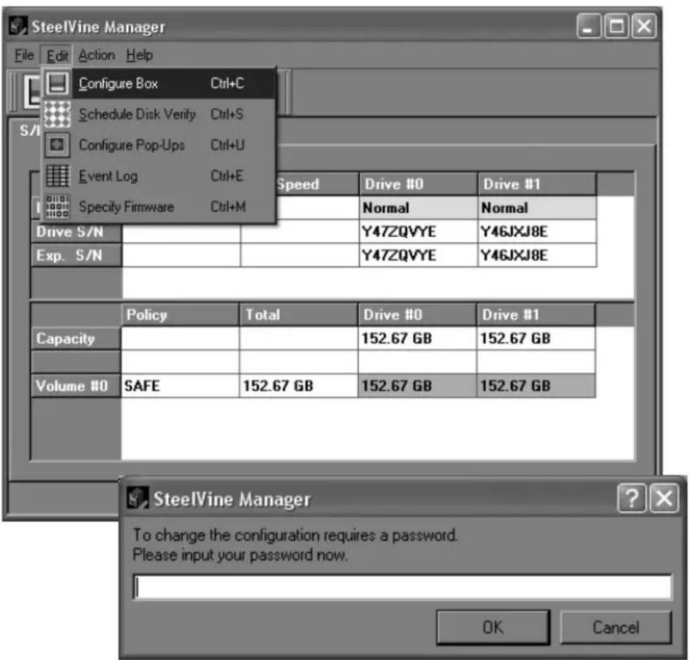Open the Edit menu
690x660 pixels.
57,55
